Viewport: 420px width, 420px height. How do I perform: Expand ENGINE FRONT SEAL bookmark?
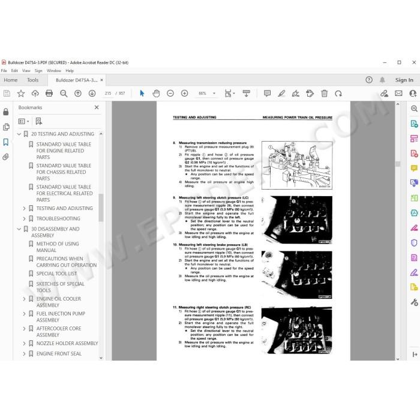[24, 354]
